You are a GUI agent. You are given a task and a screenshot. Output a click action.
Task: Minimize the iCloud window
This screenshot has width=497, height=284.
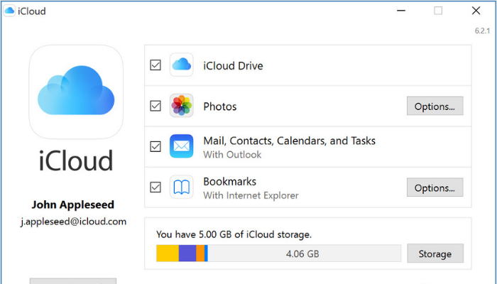[401, 11]
